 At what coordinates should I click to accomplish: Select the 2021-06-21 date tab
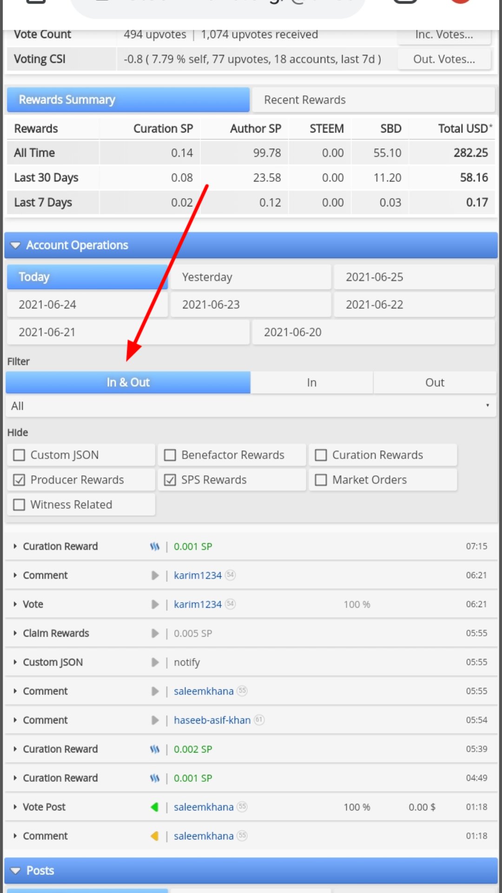coord(128,332)
